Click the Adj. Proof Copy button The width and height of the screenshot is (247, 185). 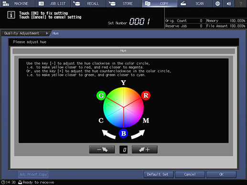point(33,175)
